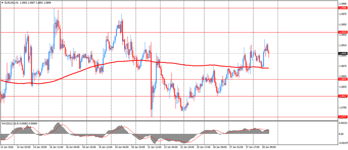Click the 1.0795 price scale value
348x150 pixels.
tap(342, 108)
